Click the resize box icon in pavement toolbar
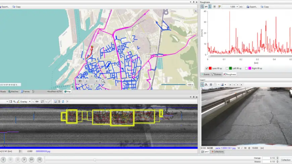This screenshot has width=292, height=164. coord(42,102)
